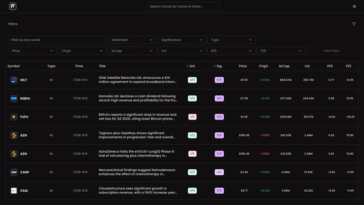Click the CSAI company logo
This screenshot has width=364, height=205.
coord(14,191)
